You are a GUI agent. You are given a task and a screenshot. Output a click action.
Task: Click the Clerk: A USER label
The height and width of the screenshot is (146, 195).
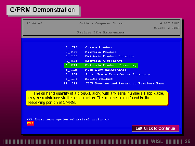166,28
